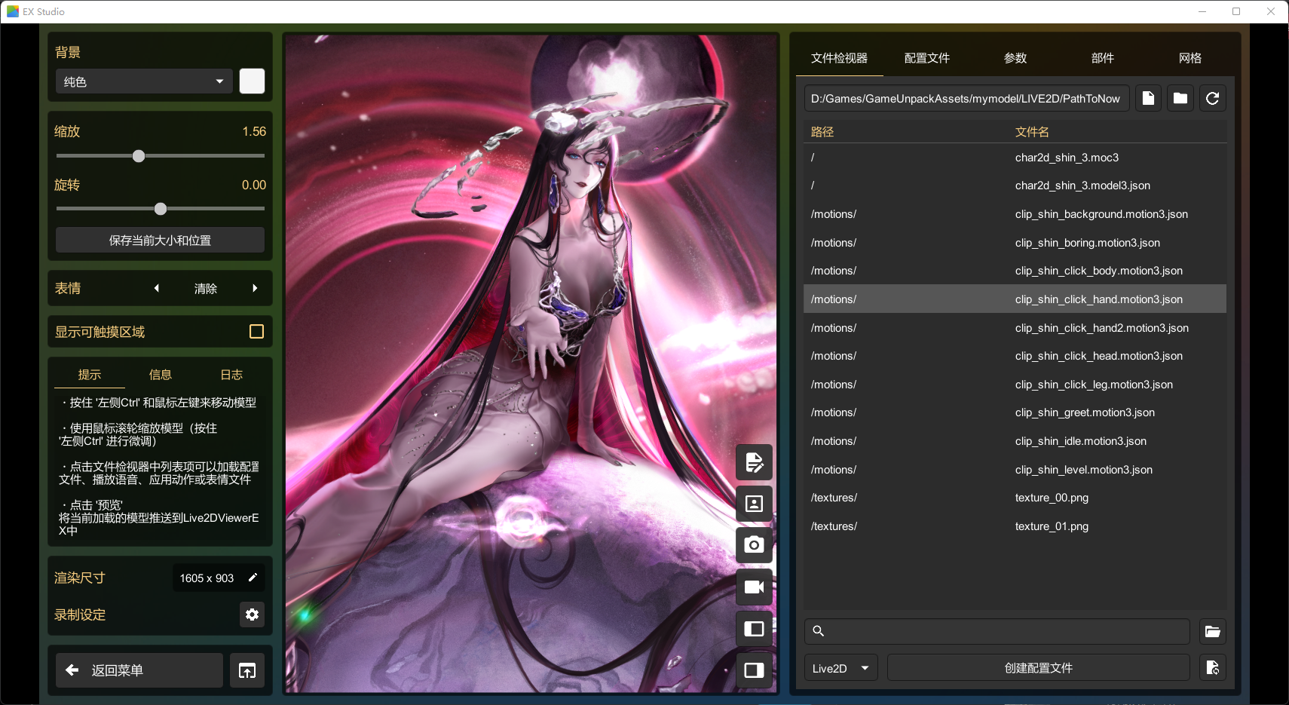Viewport: 1289px width, 705px height.
Task: Select clip_shin_idle.motion3.json row
Action: tap(1015, 441)
